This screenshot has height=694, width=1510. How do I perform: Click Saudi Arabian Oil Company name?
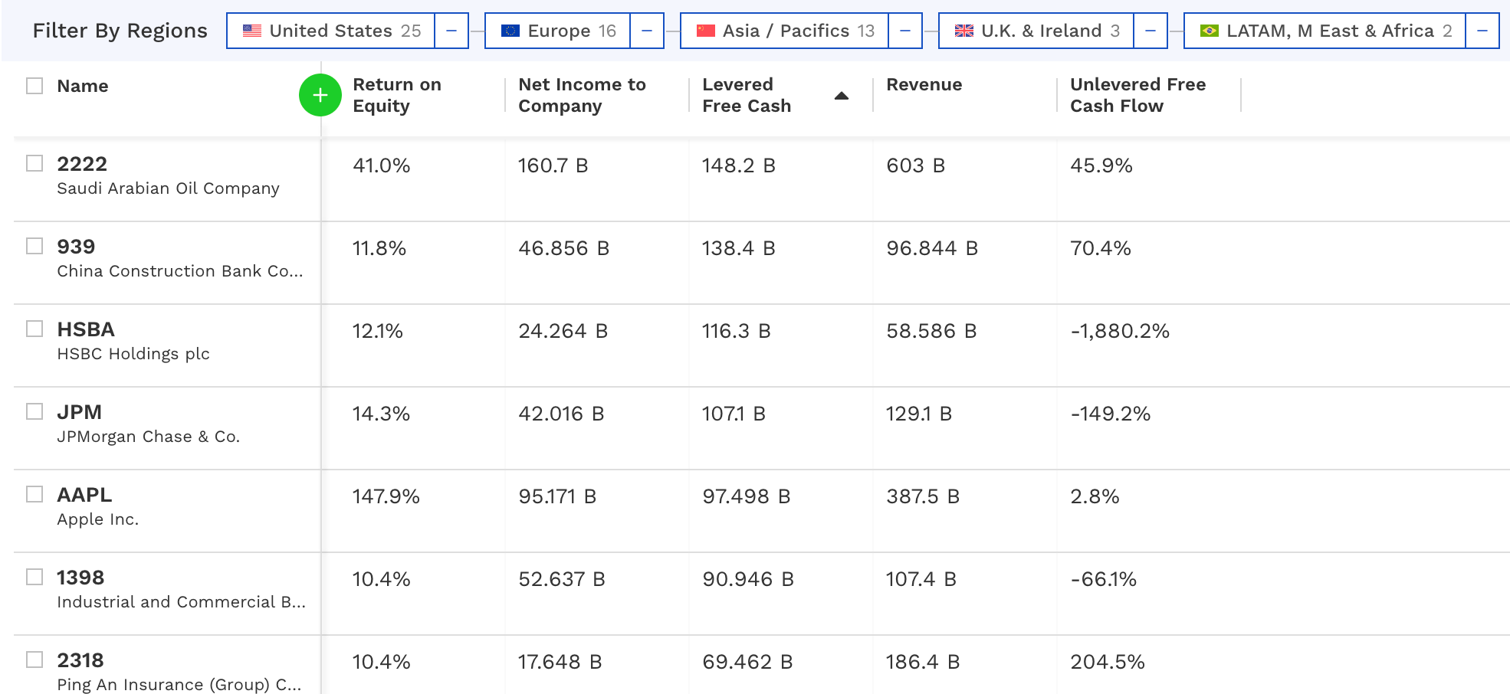168,188
